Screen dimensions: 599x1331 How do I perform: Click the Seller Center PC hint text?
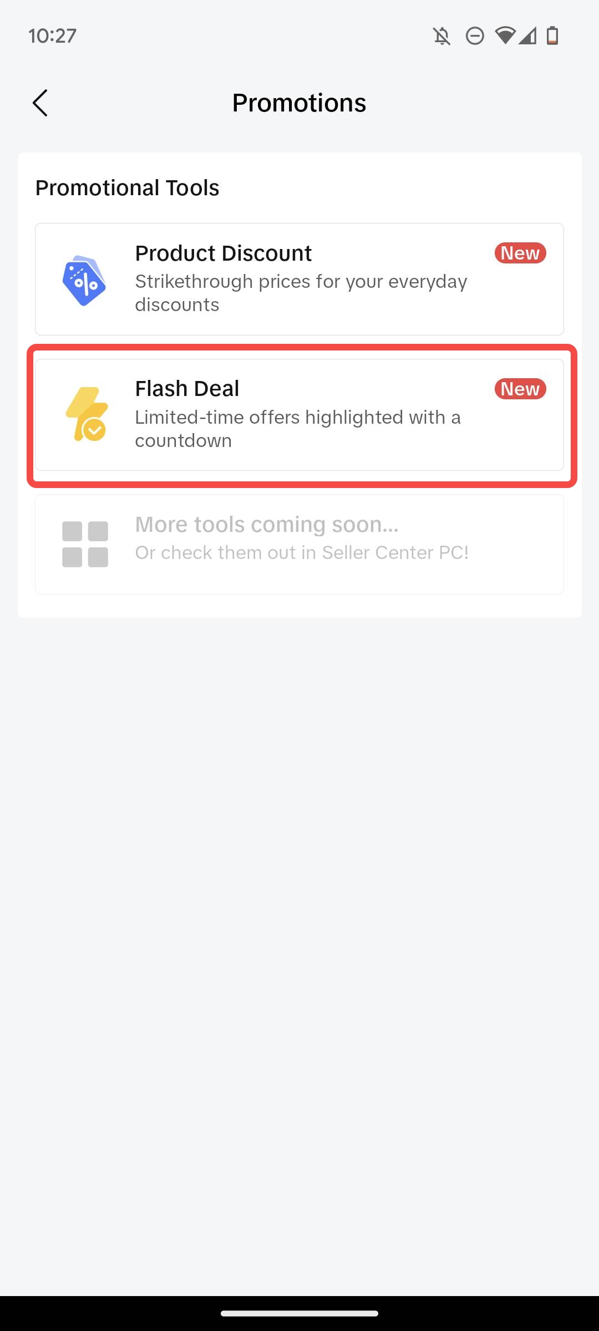click(x=302, y=553)
